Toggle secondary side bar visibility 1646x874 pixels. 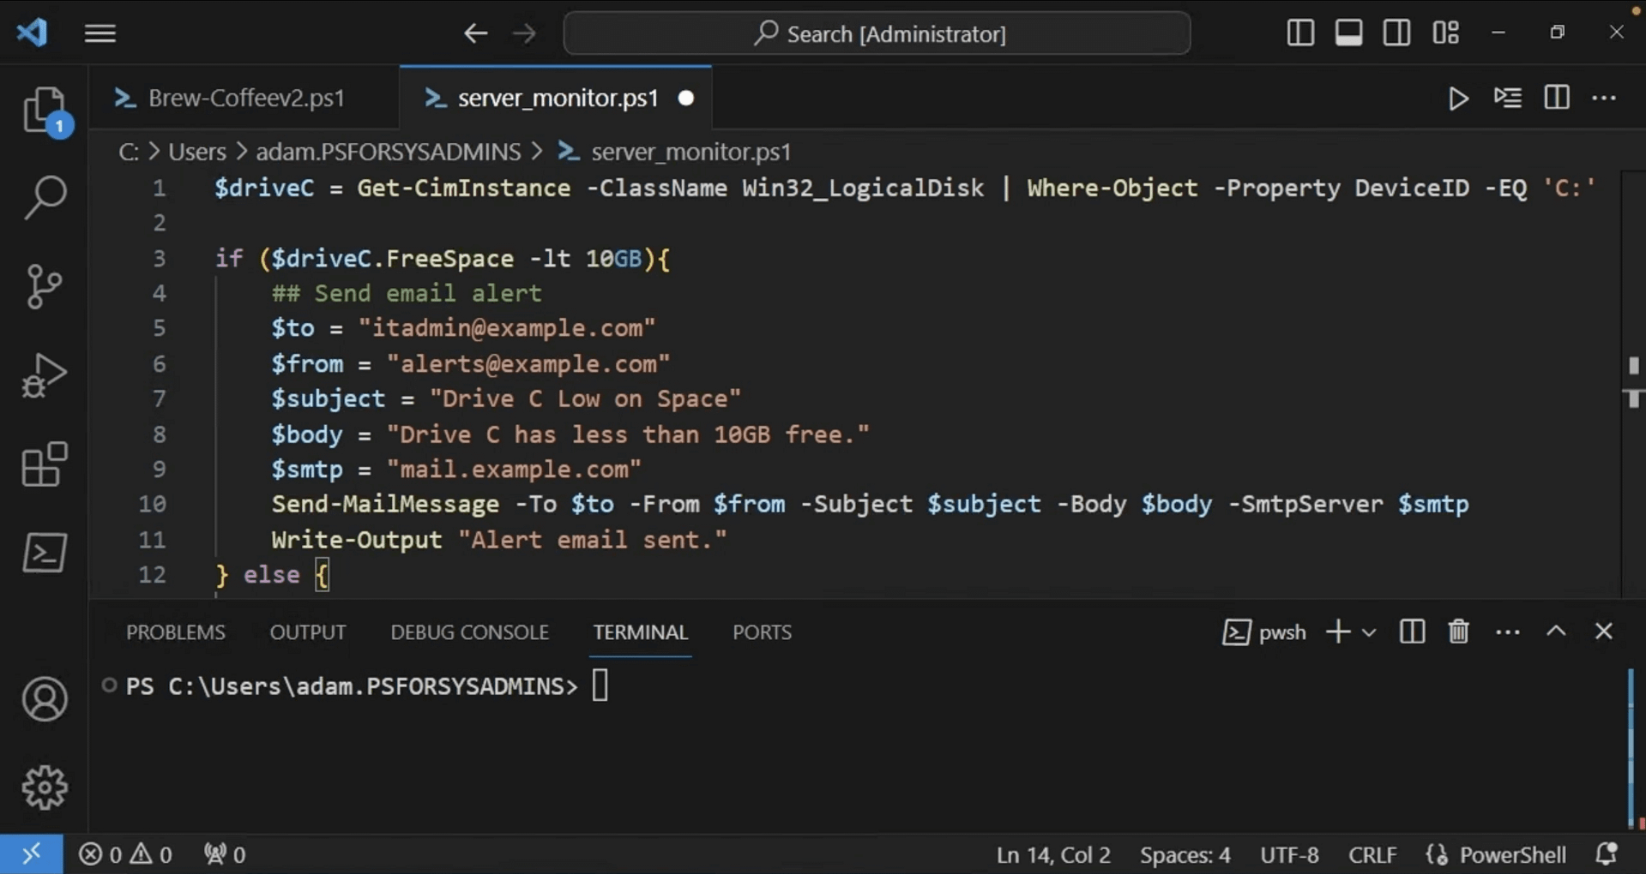click(x=1396, y=33)
